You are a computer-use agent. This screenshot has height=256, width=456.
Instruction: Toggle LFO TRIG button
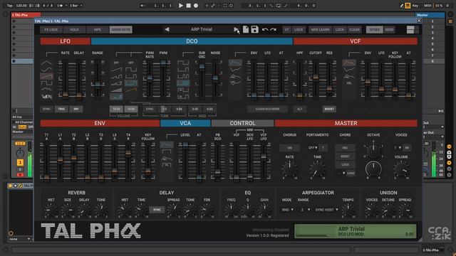[x=61, y=109]
